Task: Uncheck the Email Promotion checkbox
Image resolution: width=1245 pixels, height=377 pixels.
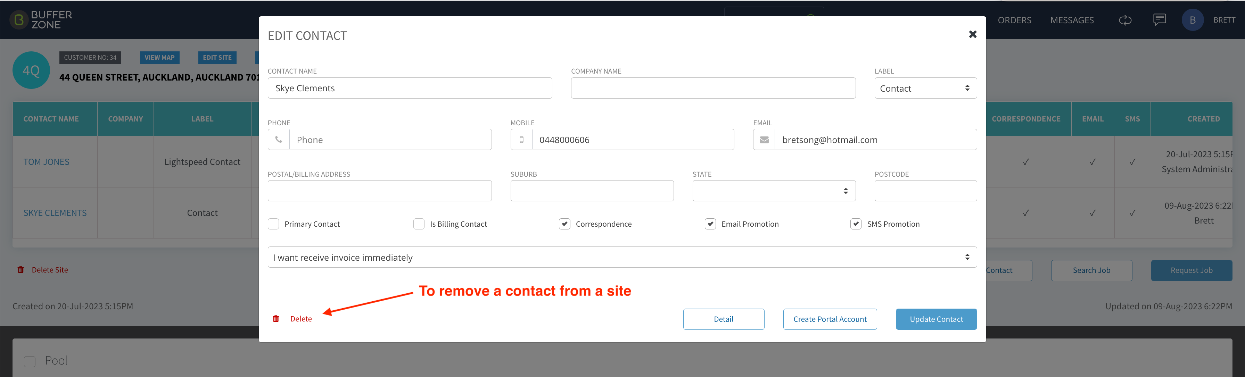Action: [710, 224]
